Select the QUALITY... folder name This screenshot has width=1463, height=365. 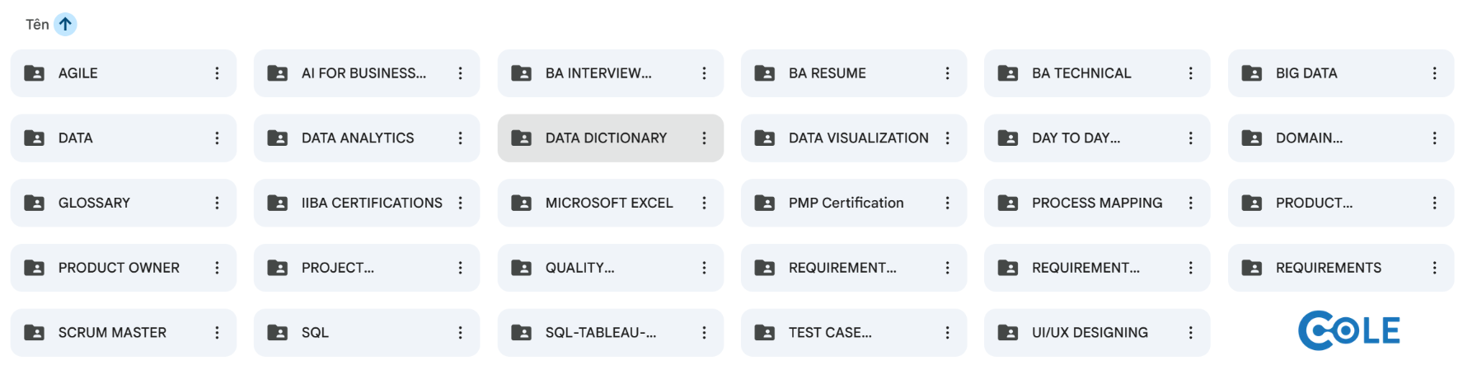tap(579, 268)
